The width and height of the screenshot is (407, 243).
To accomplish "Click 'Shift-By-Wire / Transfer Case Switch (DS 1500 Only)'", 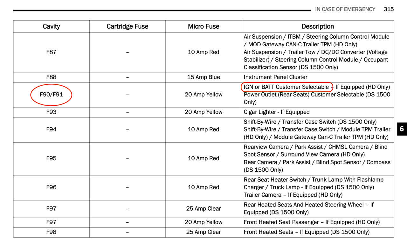I will point(310,122).
